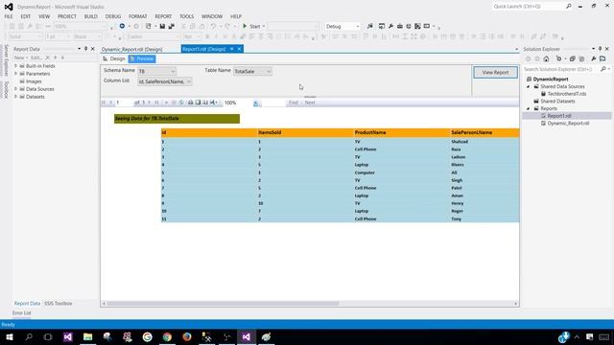This screenshot has height=345, width=614.
Task: Open File Explorer from the taskbar
Action: [x=87, y=336]
